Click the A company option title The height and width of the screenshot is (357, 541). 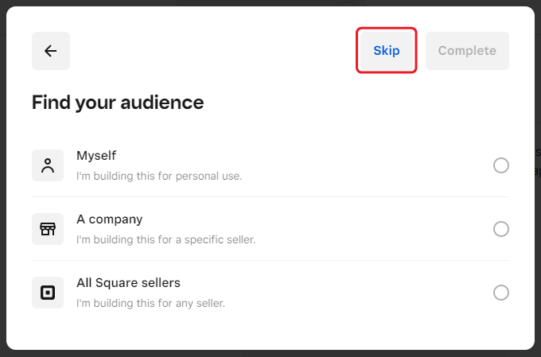tap(109, 219)
